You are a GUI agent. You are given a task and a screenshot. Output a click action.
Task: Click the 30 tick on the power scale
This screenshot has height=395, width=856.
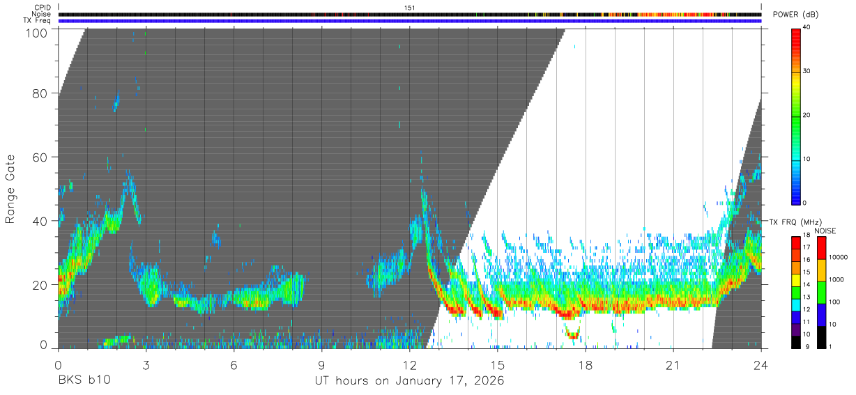coord(807,71)
